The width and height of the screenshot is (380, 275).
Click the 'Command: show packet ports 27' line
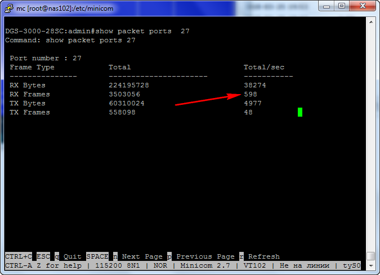tap(70, 40)
